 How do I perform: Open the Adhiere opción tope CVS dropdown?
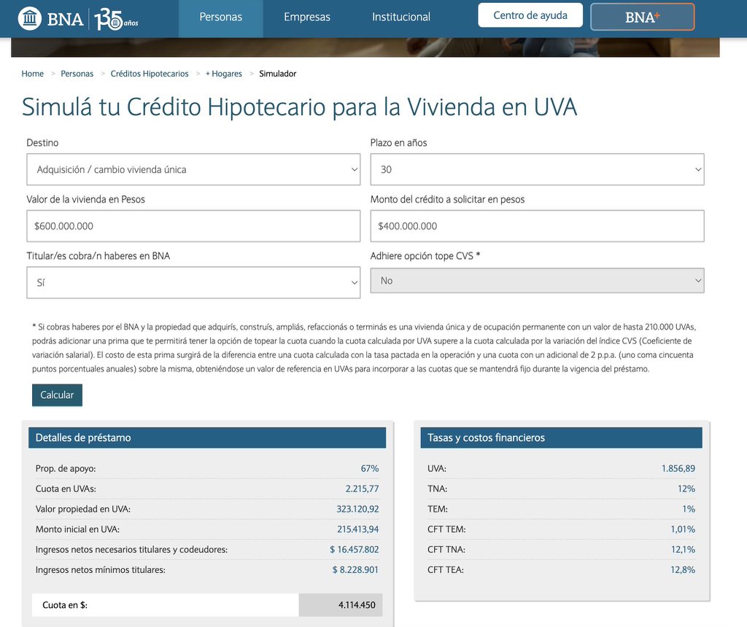(538, 281)
